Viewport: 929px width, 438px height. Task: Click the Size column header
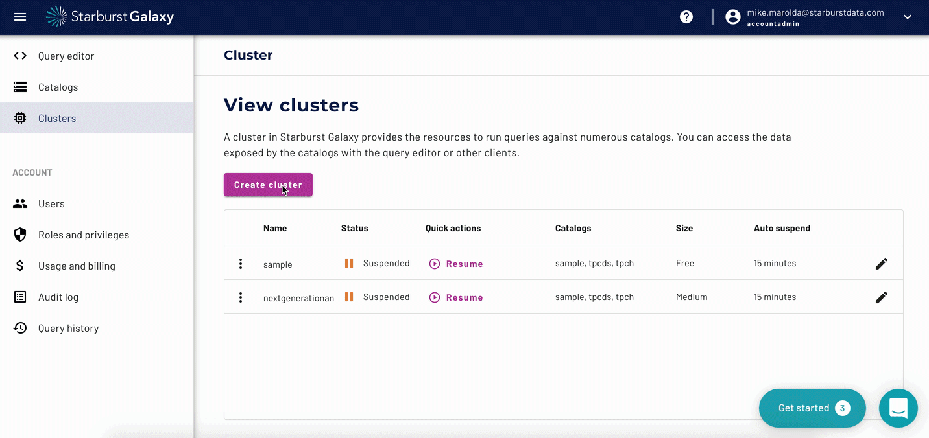684,228
